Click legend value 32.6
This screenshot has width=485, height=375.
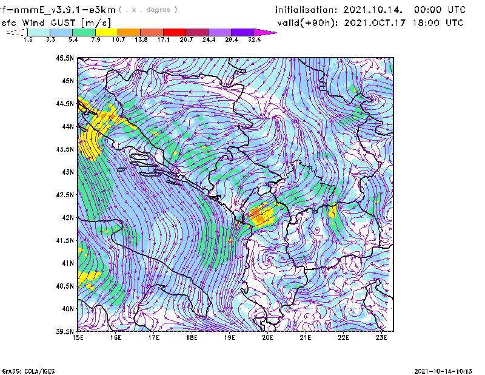[x=254, y=39]
